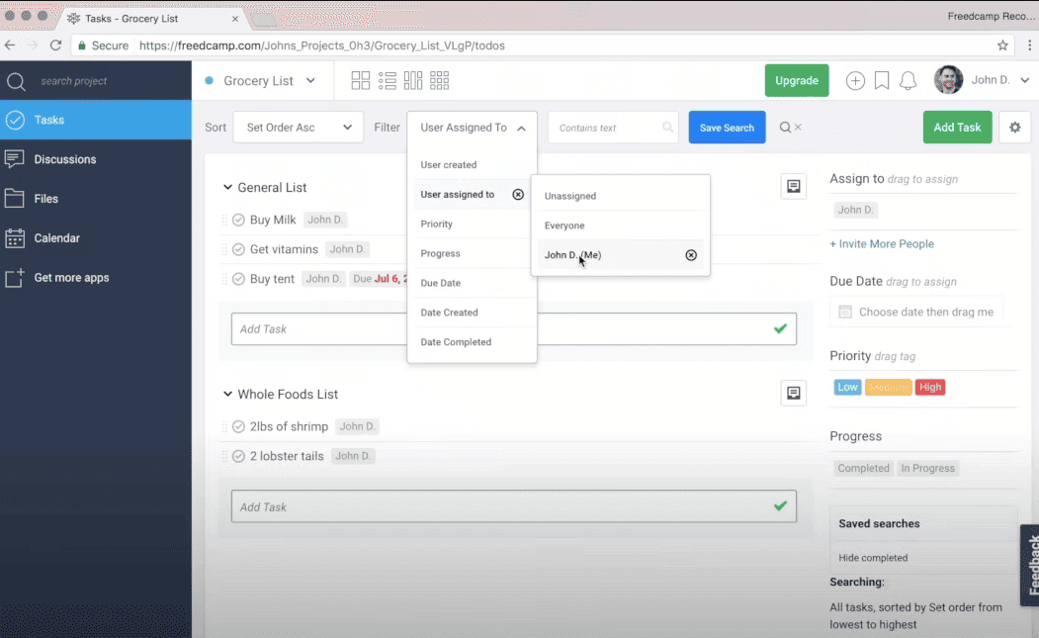This screenshot has height=638, width=1039.
Task: Switch to the list view icon
Action: point(387,80)
